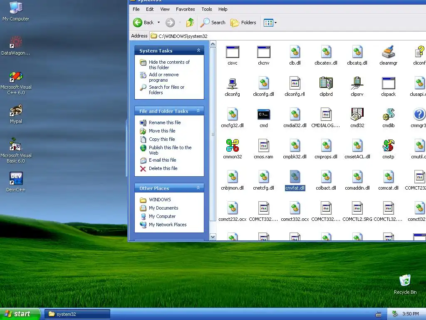Open the Back history dropdown arrow
The width and height of the screenshot is (426, 320).
click(x=159, y=22)
